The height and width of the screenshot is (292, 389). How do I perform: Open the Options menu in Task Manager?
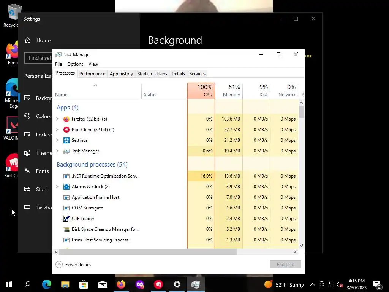[x=75, y=64]
